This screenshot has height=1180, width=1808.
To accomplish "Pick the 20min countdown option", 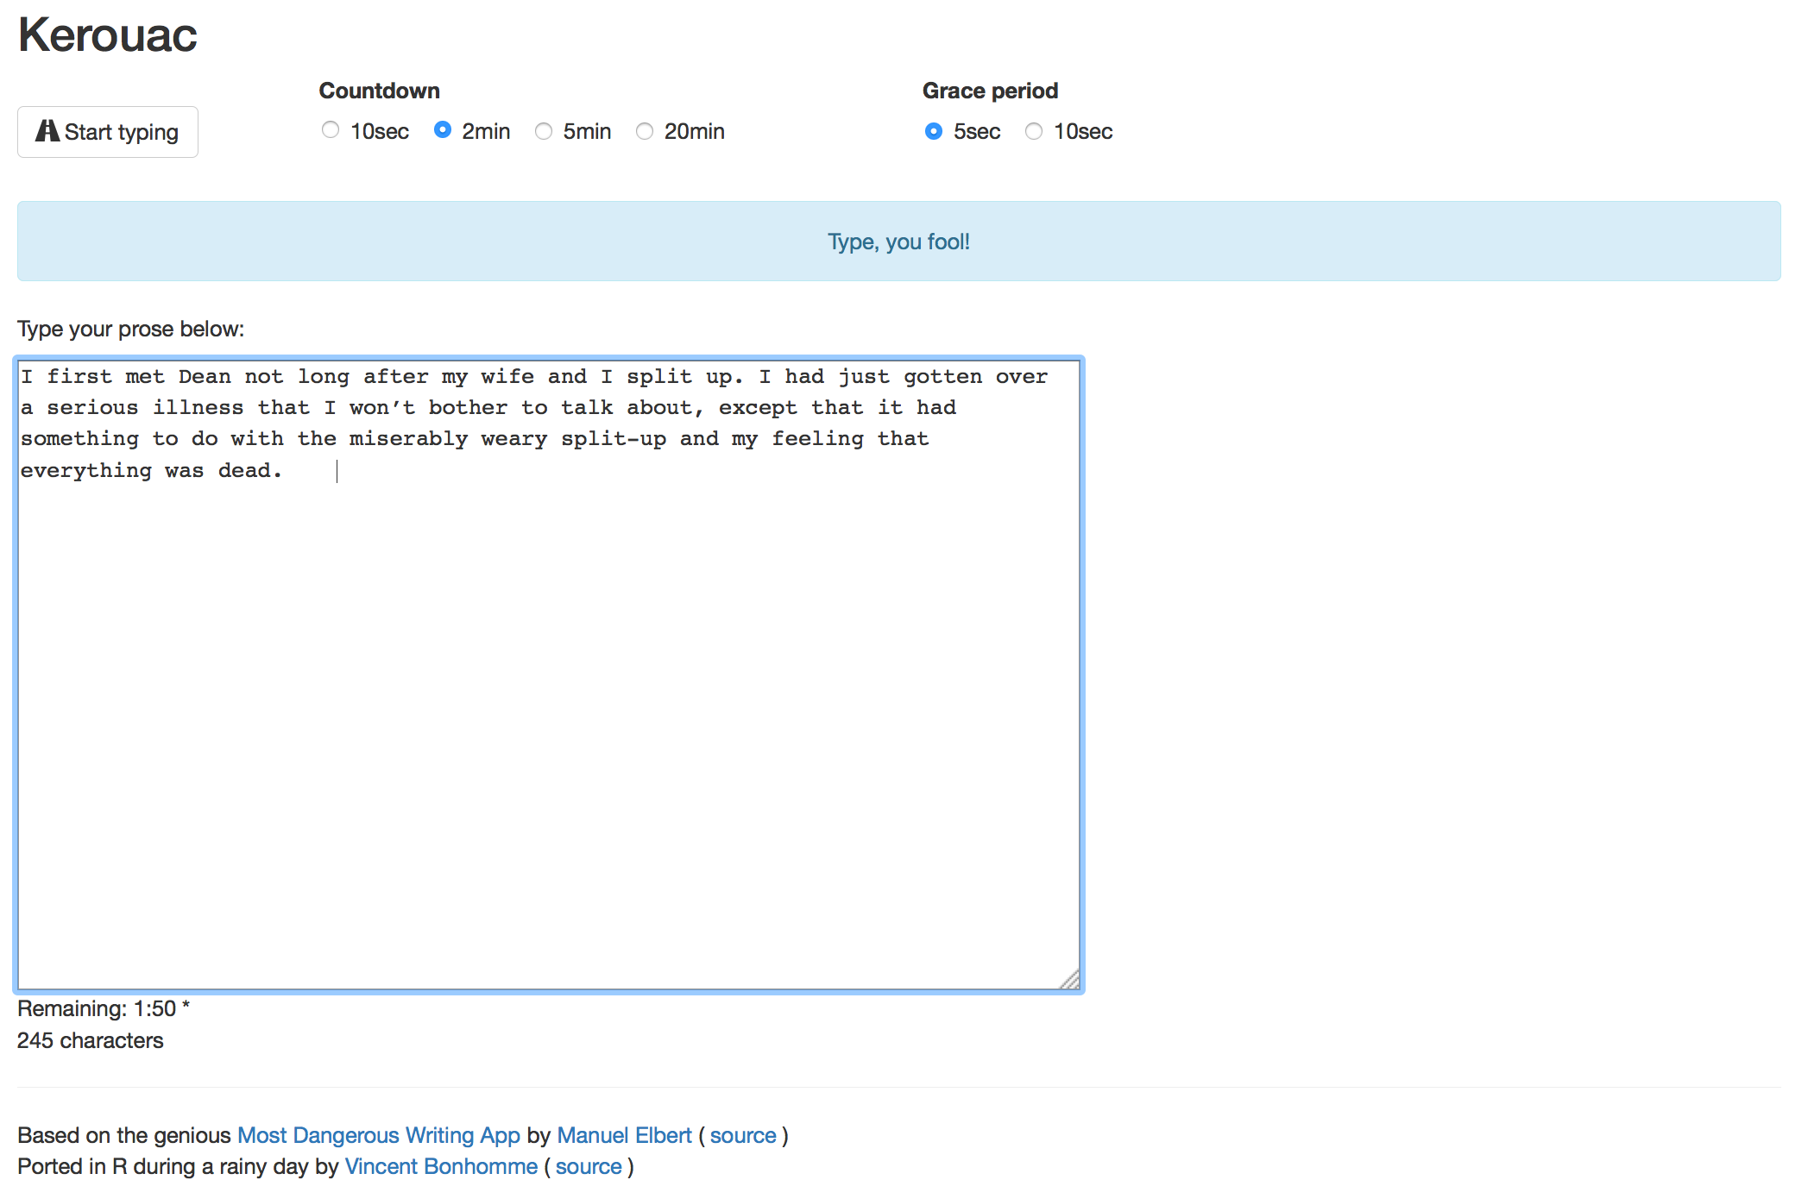I will click(x=644, y=131).
